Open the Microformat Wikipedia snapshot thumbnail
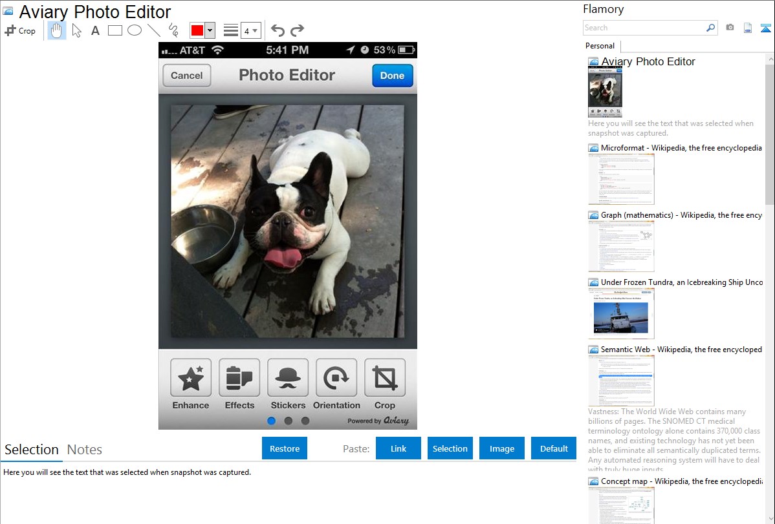 [621, 179]
